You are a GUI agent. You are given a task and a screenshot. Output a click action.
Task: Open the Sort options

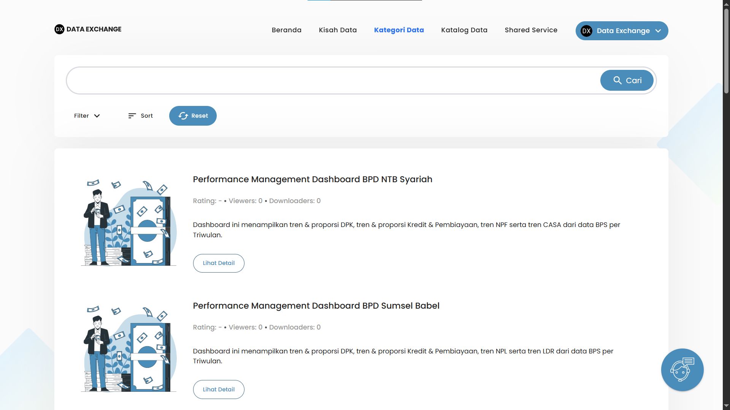tap(140, 116)
